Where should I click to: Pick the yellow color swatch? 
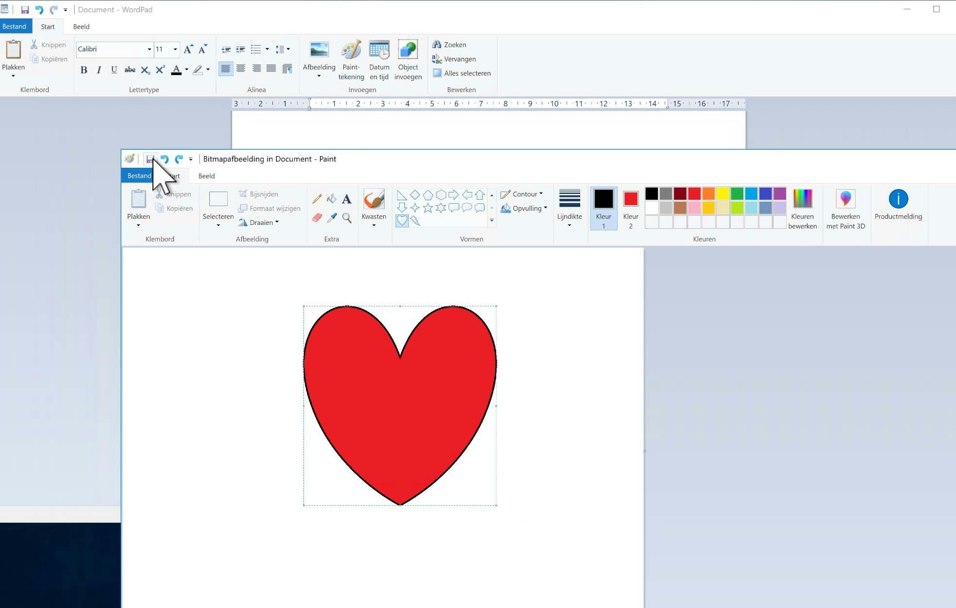click(x=722, y=194)
